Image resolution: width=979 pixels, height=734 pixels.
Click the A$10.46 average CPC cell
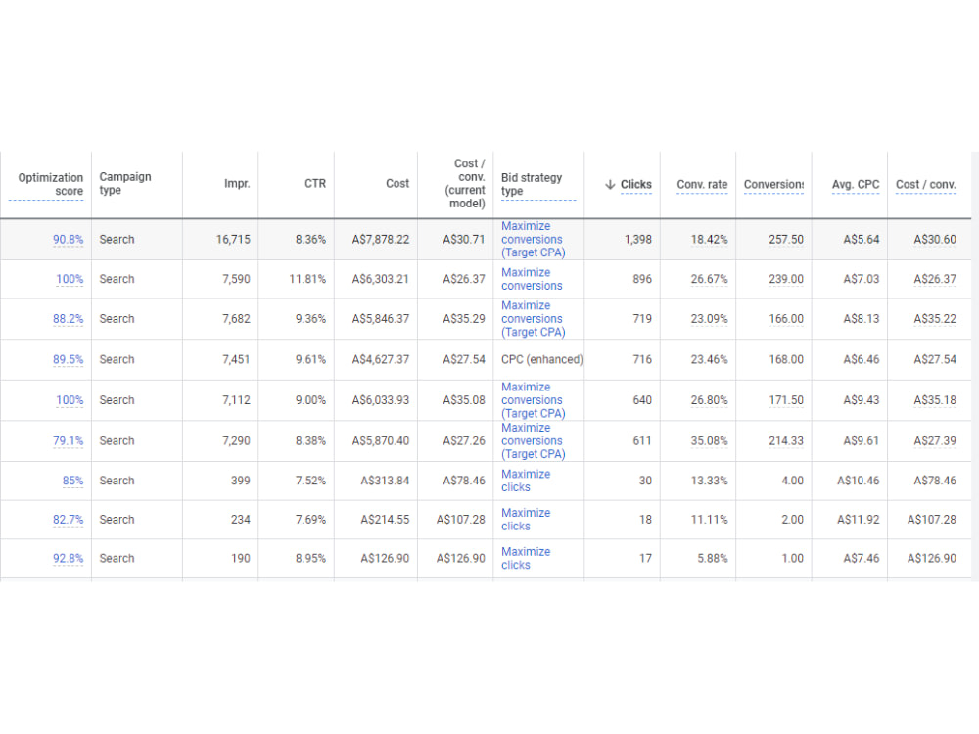pos(859,480)
